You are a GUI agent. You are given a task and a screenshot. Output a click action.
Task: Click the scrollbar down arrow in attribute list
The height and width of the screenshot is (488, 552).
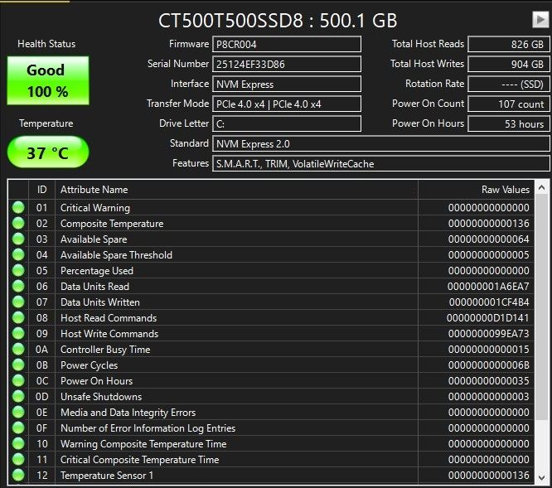tap(542, 477)
